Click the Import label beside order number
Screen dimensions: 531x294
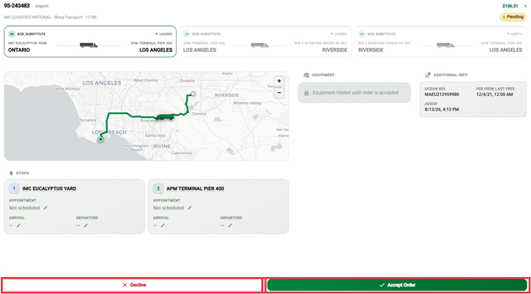pyautogui.click(x=42, y=6)
